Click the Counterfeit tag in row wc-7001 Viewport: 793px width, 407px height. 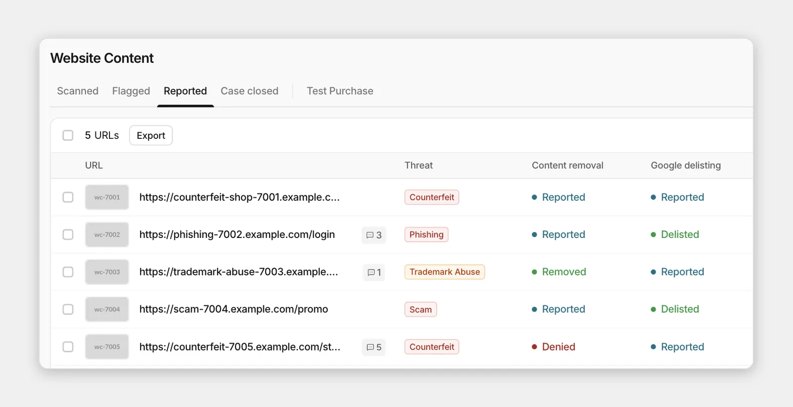click(432, 197)
